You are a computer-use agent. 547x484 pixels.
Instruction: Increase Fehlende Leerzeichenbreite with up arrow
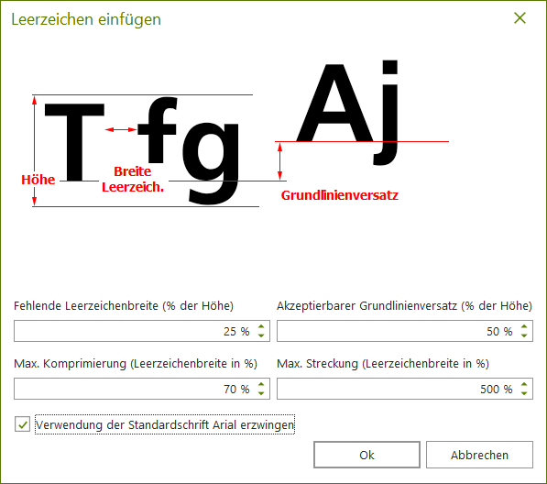[261, 326]
